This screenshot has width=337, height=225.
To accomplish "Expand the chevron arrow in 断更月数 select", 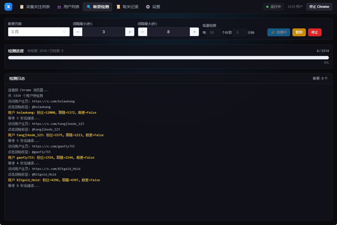I will [x=64, y=32].
